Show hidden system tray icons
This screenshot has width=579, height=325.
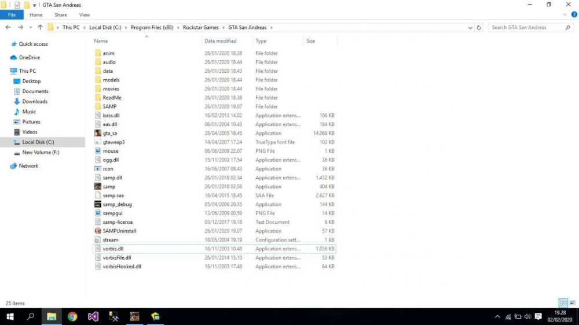tap(497, 316)
